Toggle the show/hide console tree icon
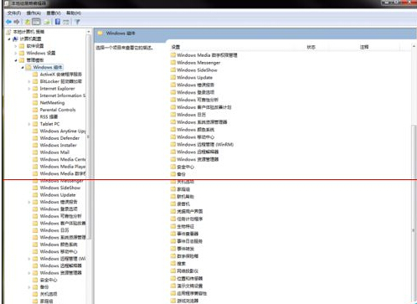 36,22
